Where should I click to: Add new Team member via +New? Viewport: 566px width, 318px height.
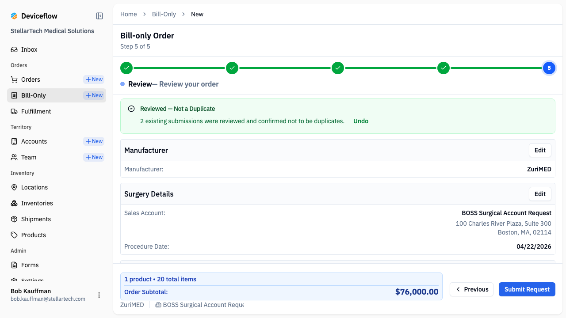pyautogui.click(x=94, y=157)
